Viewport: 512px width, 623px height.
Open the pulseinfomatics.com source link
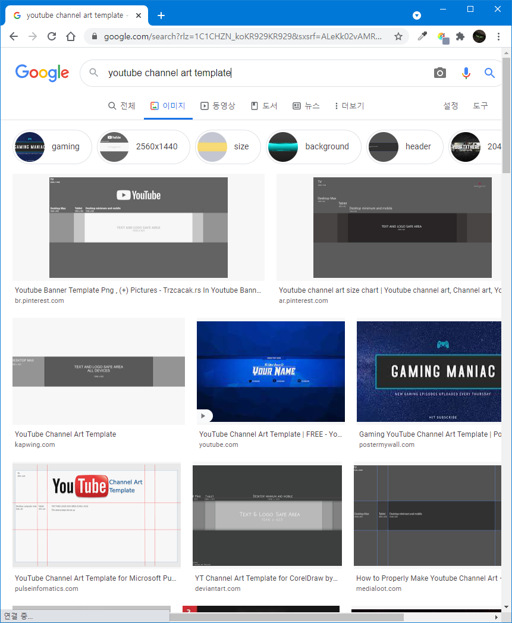click(46, 588)
